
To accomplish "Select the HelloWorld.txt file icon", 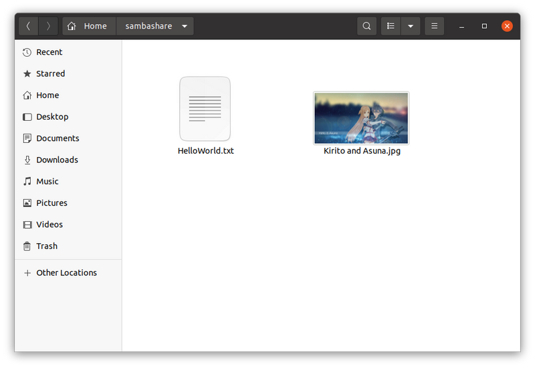I will (x=205, y=109).
